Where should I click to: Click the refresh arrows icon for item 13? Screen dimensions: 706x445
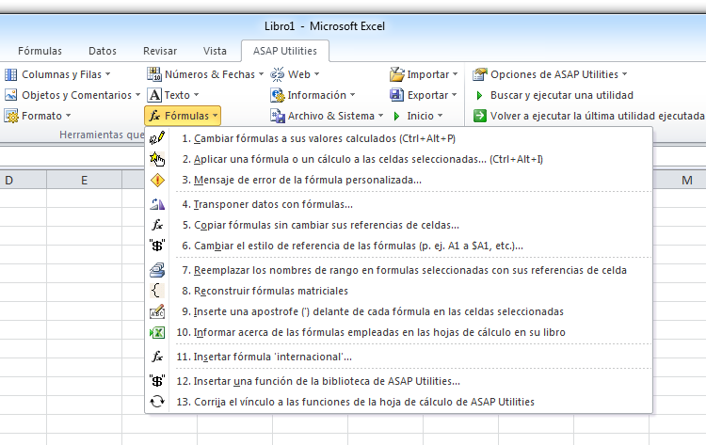coord(157,402)
